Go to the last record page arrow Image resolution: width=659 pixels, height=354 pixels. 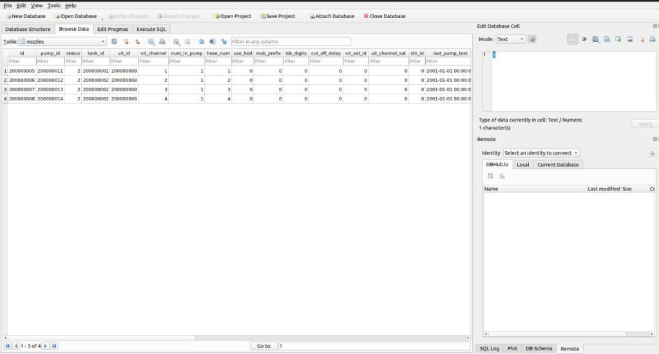(54, 346)
